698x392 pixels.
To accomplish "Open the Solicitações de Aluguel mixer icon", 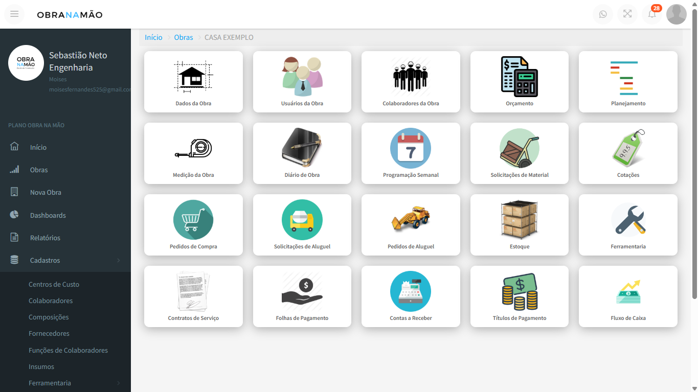I will (302, 220).
